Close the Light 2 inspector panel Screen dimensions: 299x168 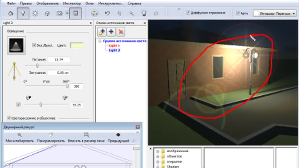tap(91, 23)
